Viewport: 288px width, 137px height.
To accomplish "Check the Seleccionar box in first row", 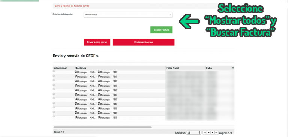I will coord(54,71).
